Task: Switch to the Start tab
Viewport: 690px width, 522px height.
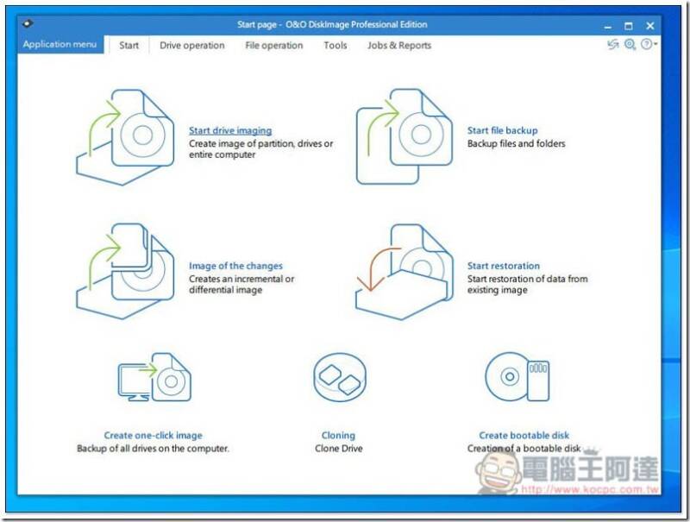Action: (129, 46)
